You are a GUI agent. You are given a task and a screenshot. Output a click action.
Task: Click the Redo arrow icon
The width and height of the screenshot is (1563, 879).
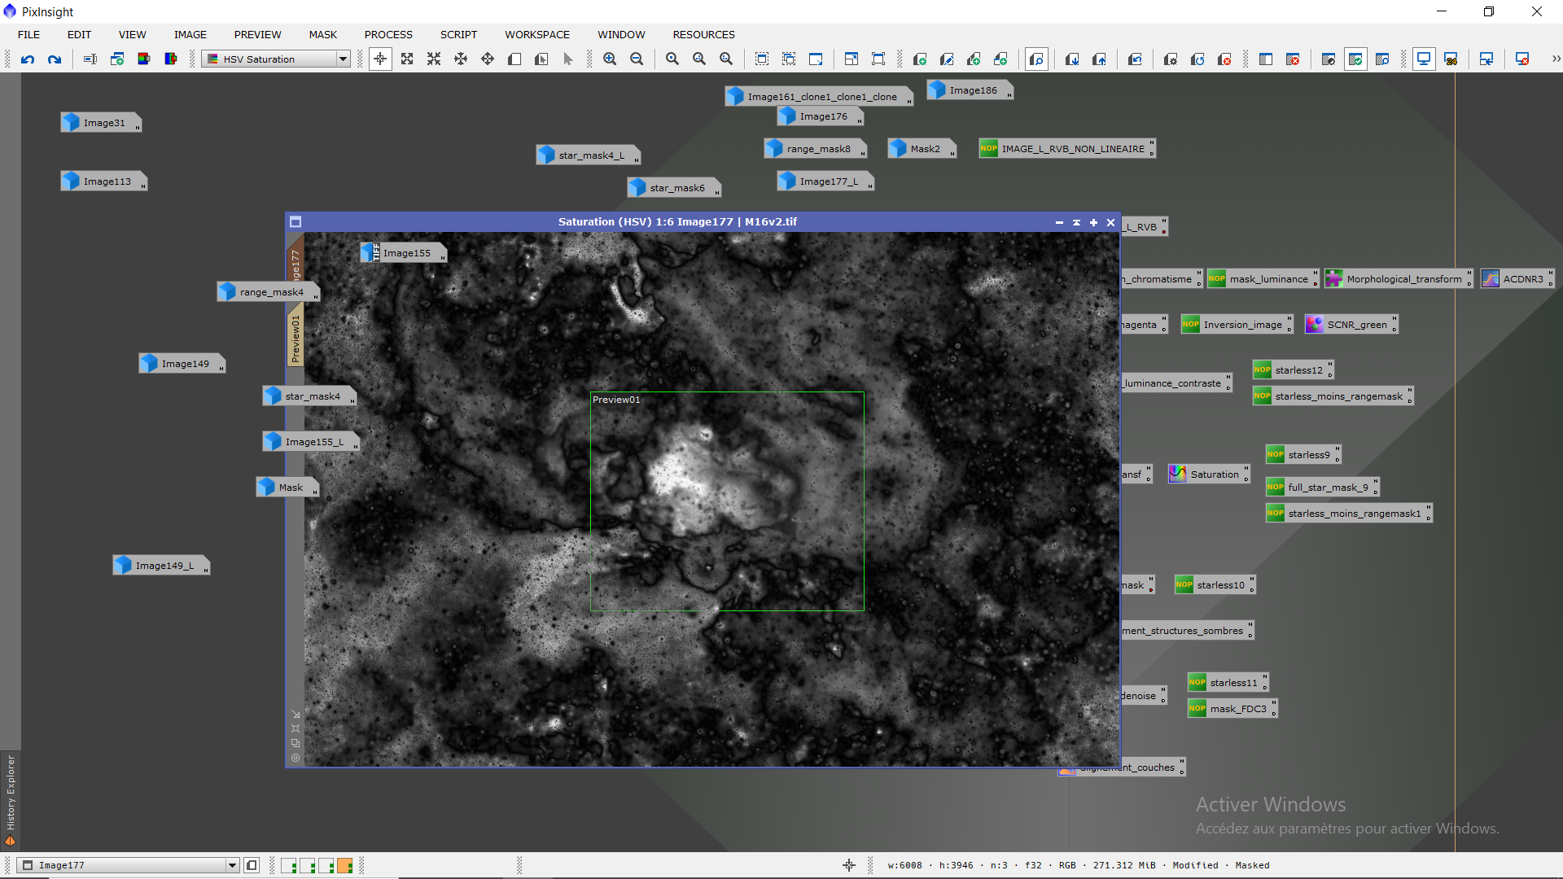pyautogui.click(x=55, y=59)
